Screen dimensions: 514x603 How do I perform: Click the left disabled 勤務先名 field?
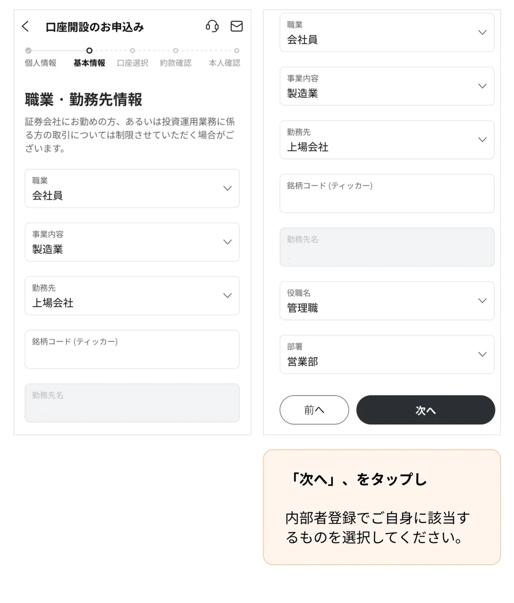pos(132,403)
